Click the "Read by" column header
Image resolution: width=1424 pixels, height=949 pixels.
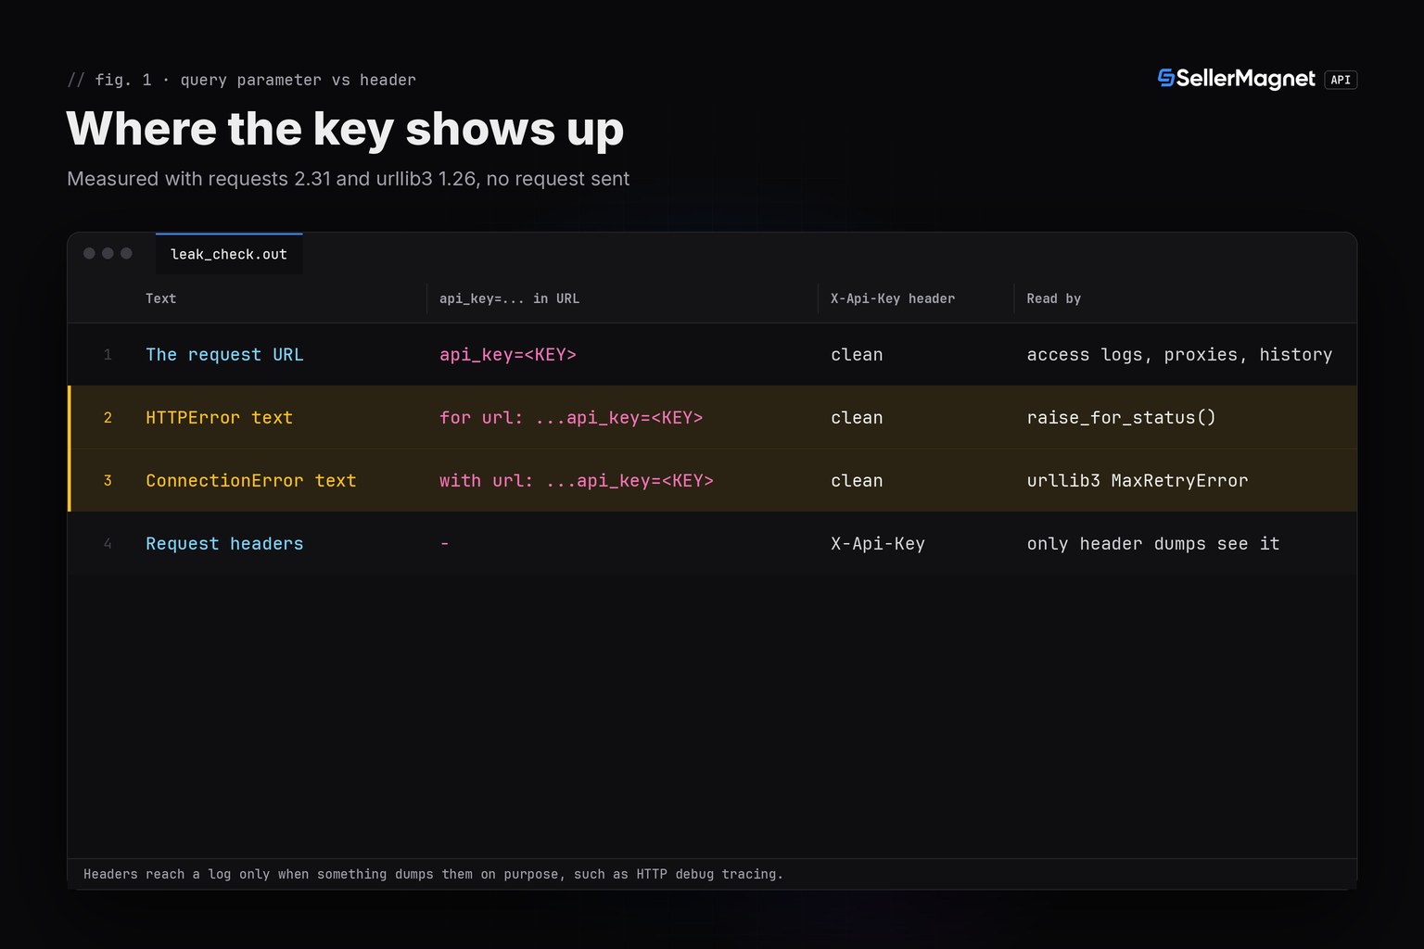pyautogui.click(x=1054, y=298)
